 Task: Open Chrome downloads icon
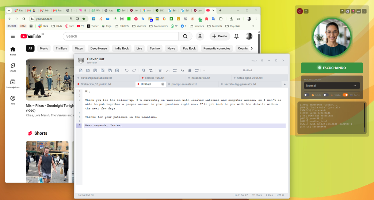pyautogui.click(x=231, y=19)
